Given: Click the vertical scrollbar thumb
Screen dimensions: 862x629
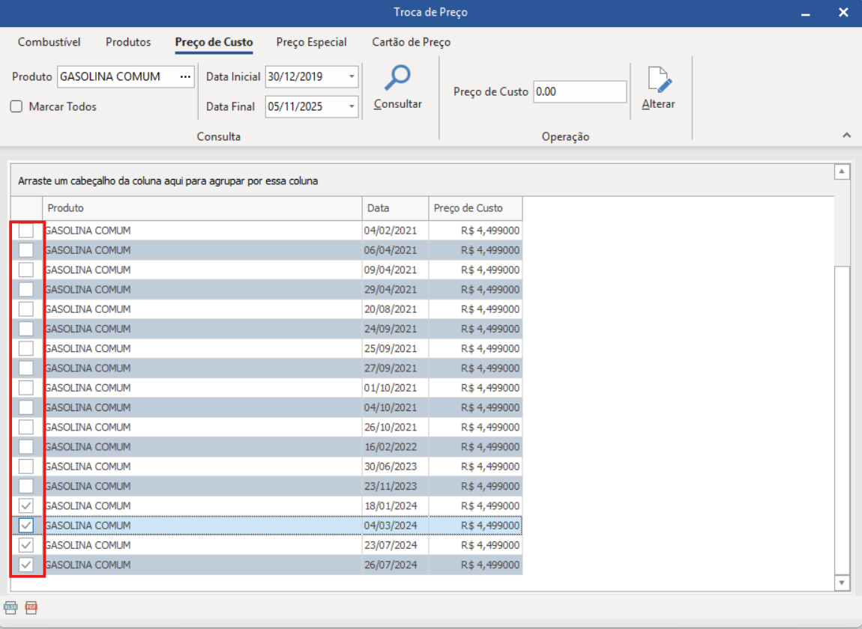Looking at the screenshot, I should click(x=843, y=419).
